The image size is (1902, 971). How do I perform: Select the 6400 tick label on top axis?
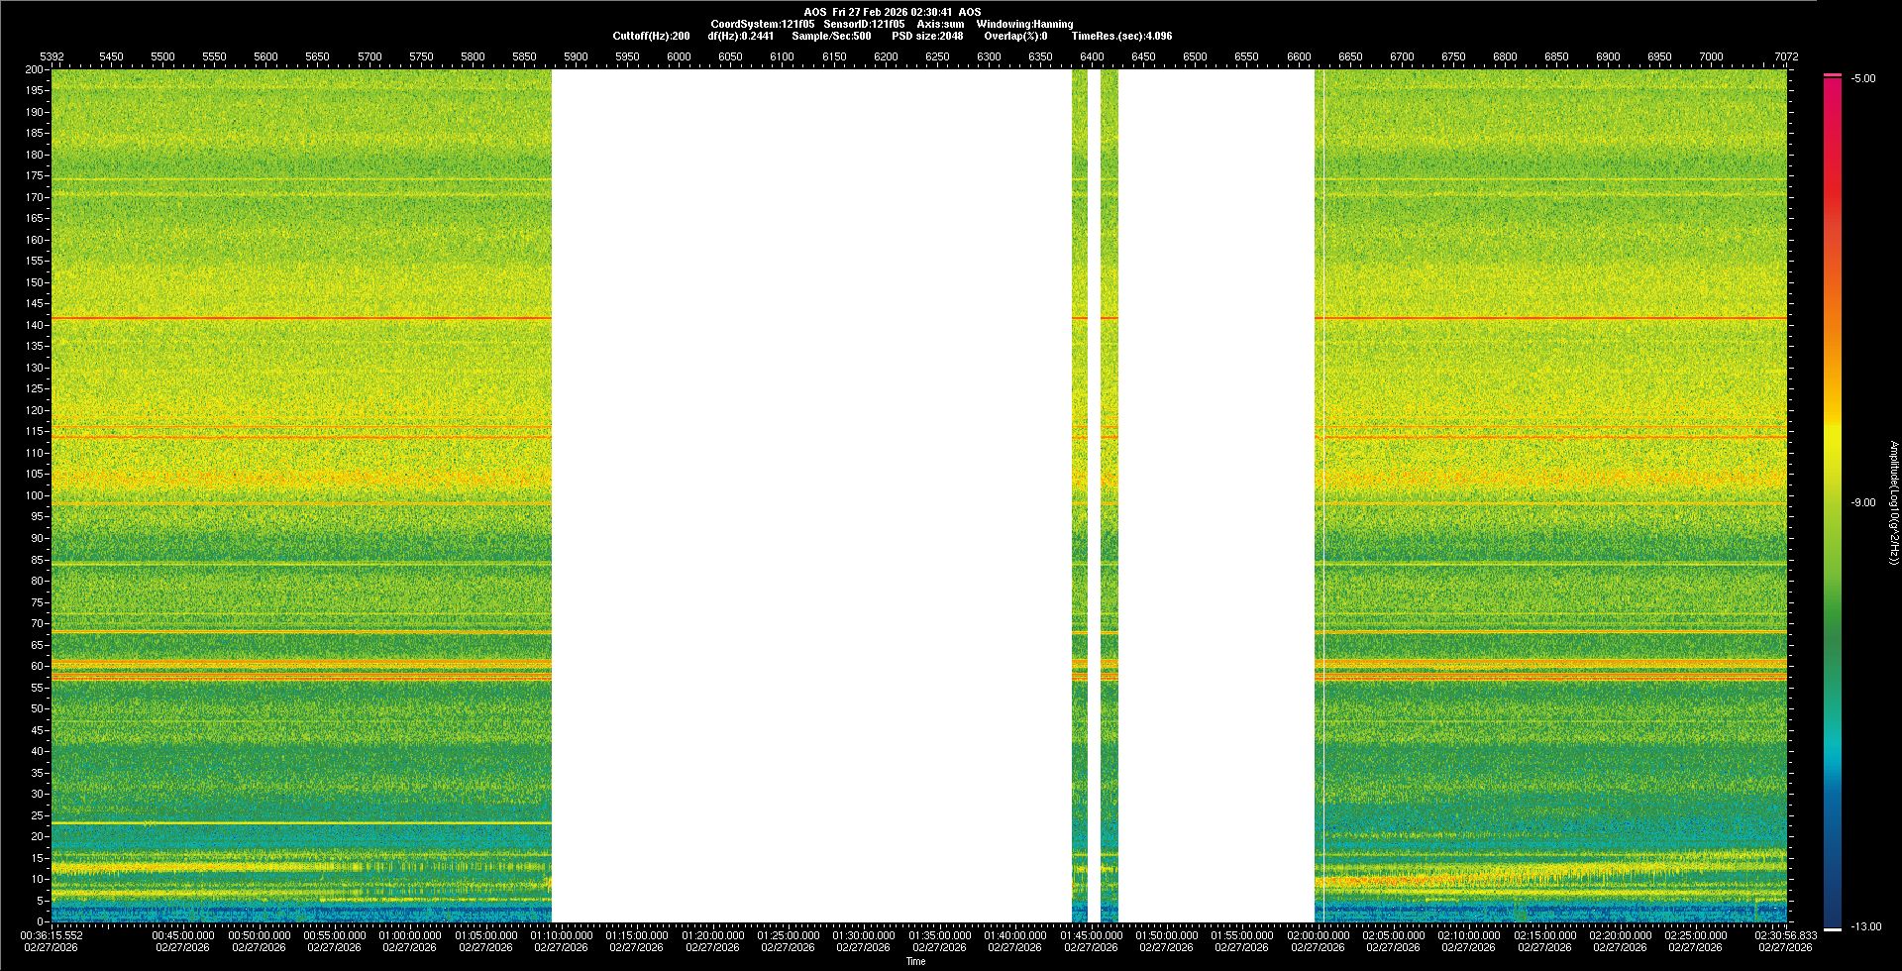click(1092, 56)
